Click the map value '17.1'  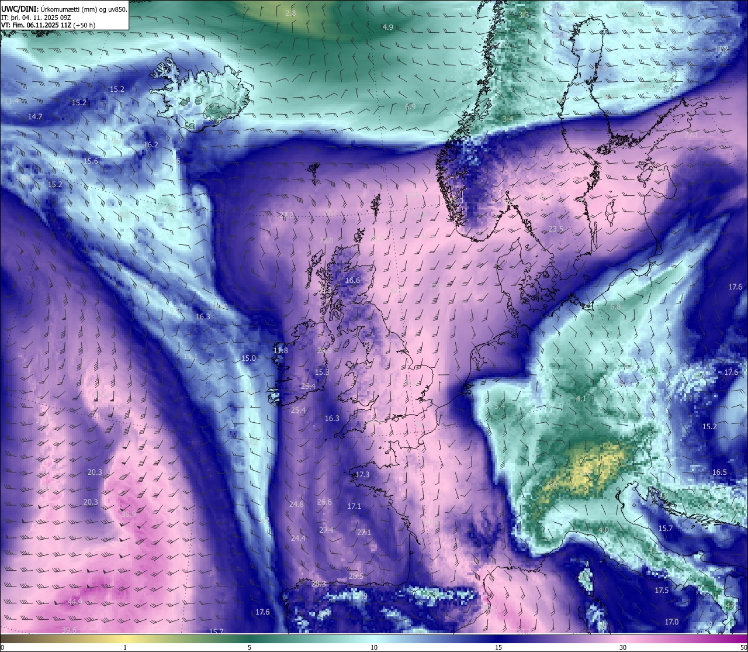click(x=354, y=506)
